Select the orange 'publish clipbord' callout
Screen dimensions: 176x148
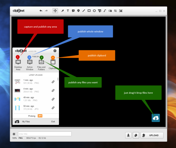pyautogui.click(x=97, y=55)
